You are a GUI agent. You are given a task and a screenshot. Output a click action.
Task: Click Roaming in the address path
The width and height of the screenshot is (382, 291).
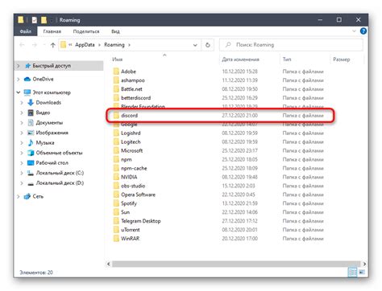(114, 45)
